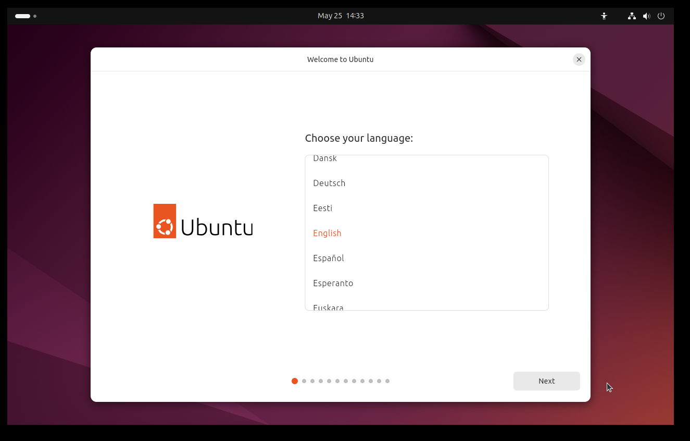Image resolution: width=690 pixels, height=441 pixels.
Task: Click the wired network icon in the top bar
Action: click(x=632, y=16)
